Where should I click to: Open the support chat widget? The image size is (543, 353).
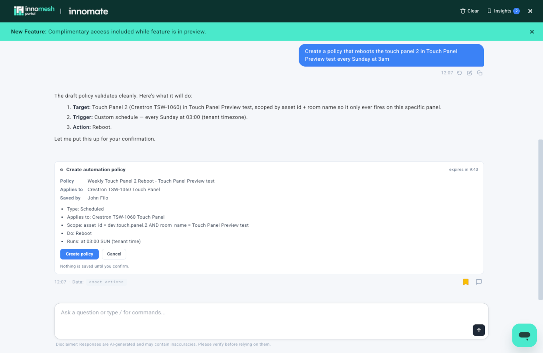point(524,335)
